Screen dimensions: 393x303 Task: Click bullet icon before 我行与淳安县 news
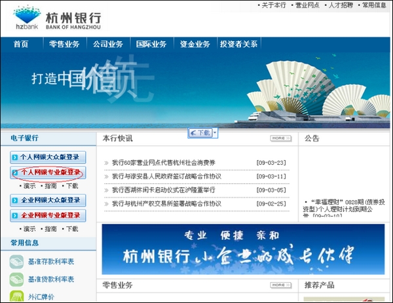coord(106,177)
